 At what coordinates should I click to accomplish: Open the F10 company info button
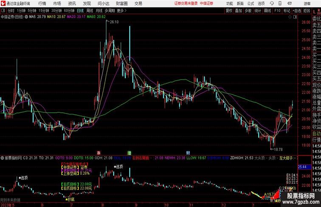(277, 11)
